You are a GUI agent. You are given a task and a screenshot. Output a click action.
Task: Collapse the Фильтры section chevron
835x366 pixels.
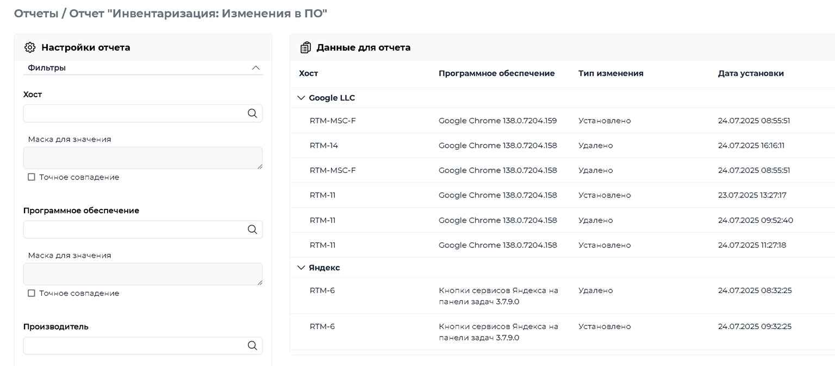(256, 68)
